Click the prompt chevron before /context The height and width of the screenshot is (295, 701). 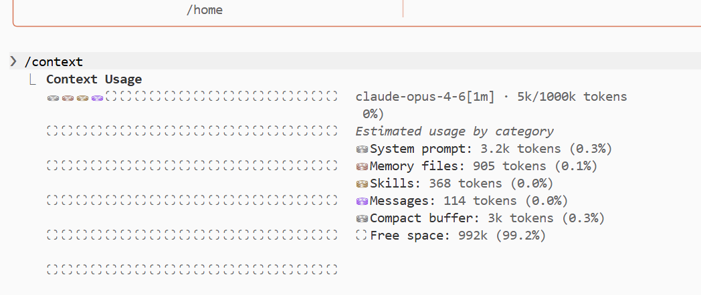pos(13,61)
